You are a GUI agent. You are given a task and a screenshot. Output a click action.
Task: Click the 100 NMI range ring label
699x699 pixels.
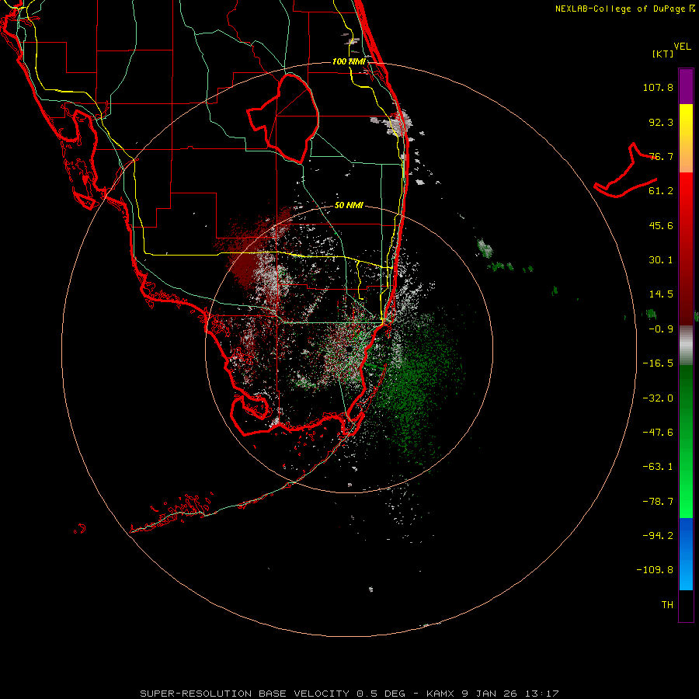(349, 61)
